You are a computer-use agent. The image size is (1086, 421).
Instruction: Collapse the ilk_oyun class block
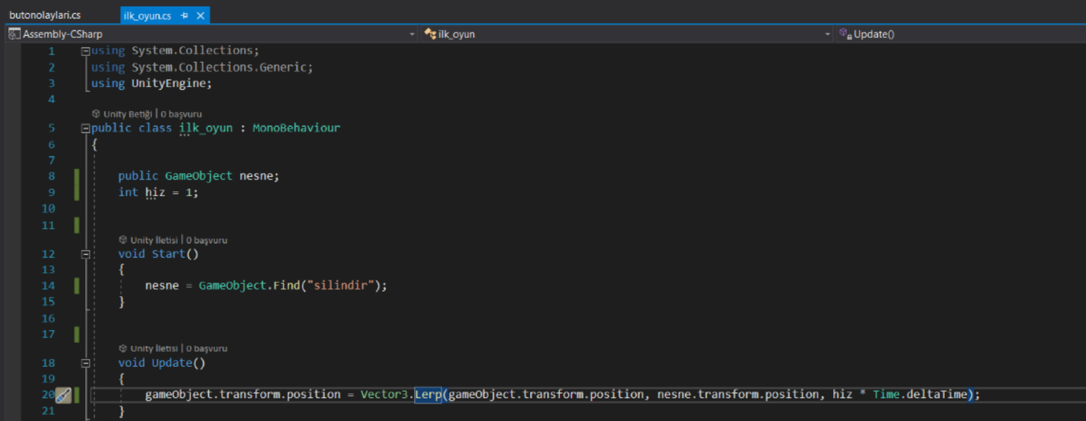pyautogui.click(x=86, y=128)
